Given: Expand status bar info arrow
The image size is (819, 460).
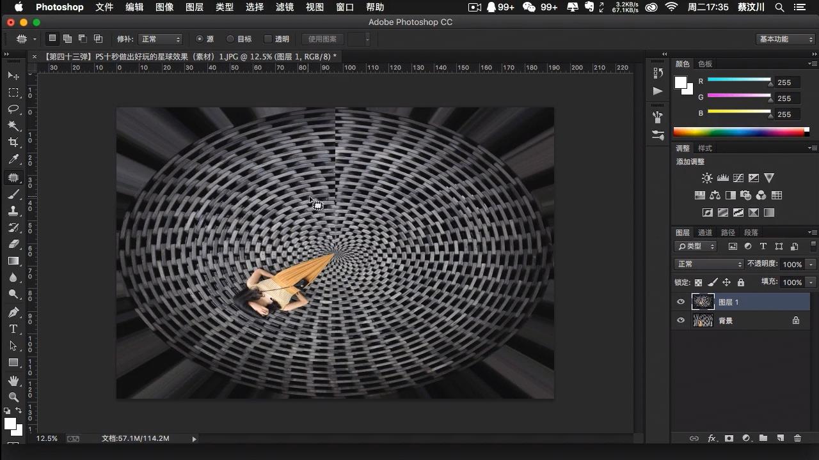Looking at the screenshot, I should click(x=194, y=439).
